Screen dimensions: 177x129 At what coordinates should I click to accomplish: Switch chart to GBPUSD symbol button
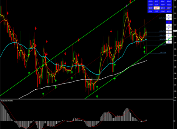(151, 1)
